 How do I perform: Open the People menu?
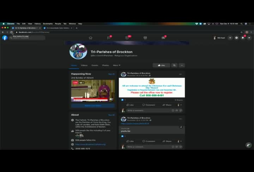click(x=58, y=24)
